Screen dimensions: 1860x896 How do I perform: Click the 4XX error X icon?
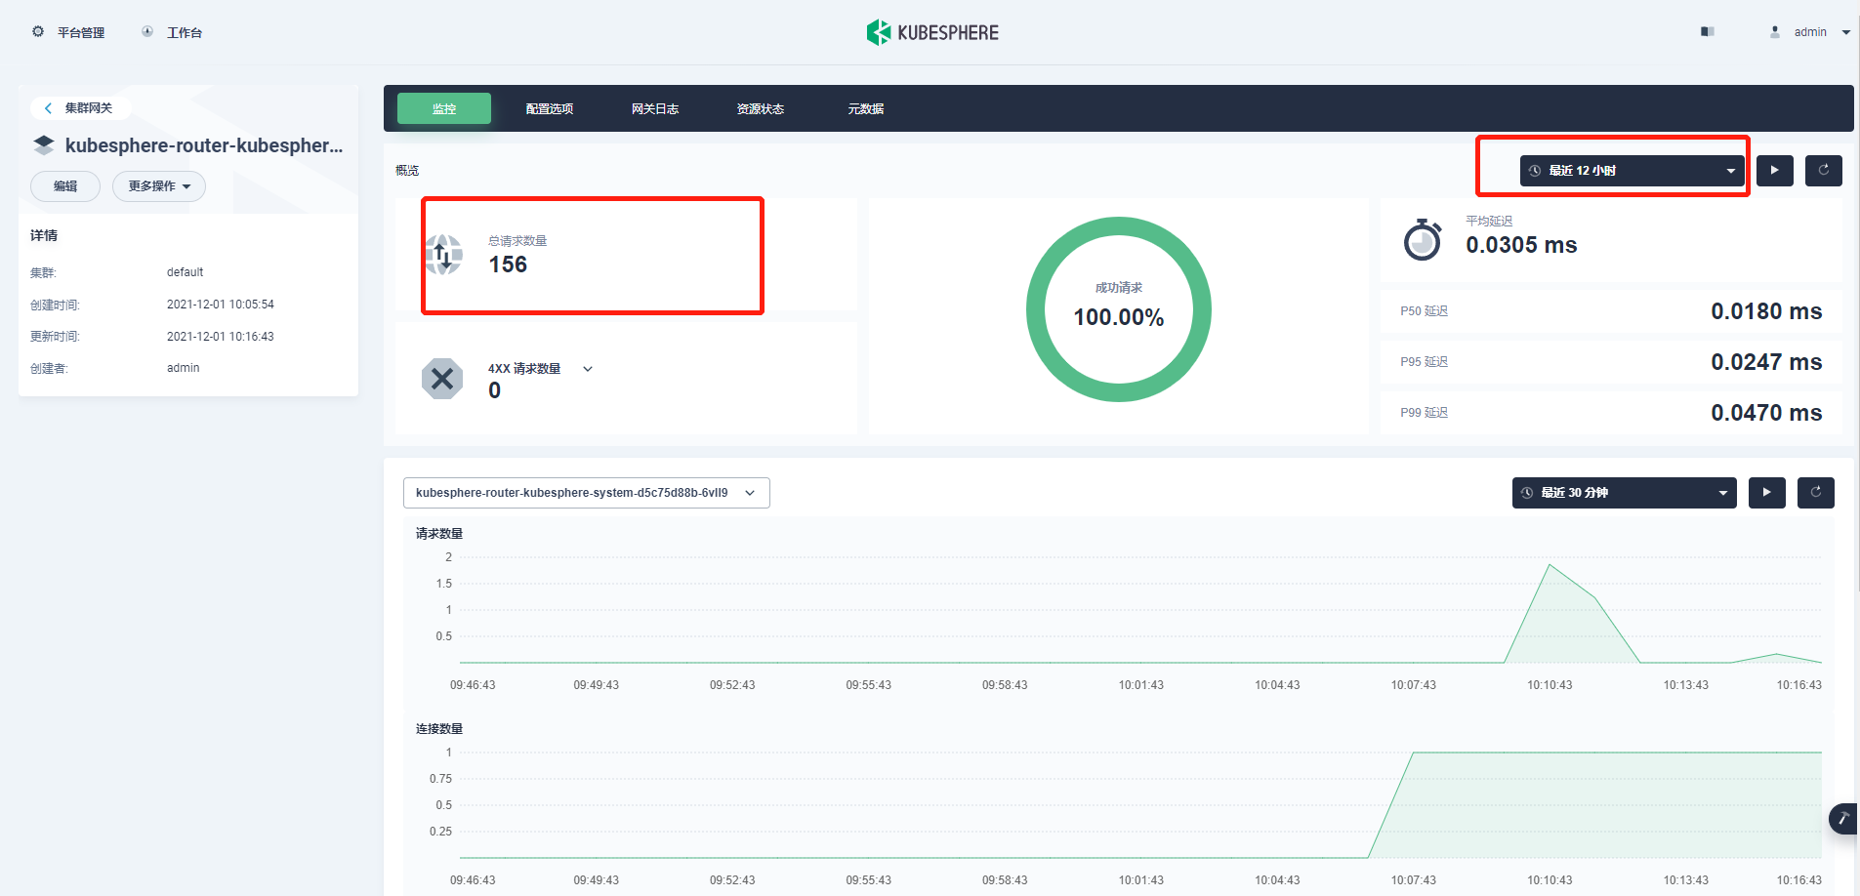point(442,379)
